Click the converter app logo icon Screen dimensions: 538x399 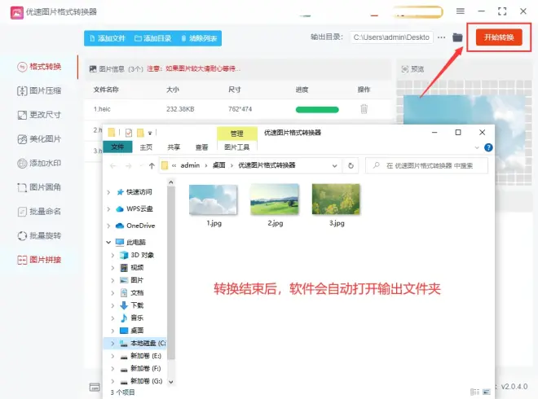point(17,13)
